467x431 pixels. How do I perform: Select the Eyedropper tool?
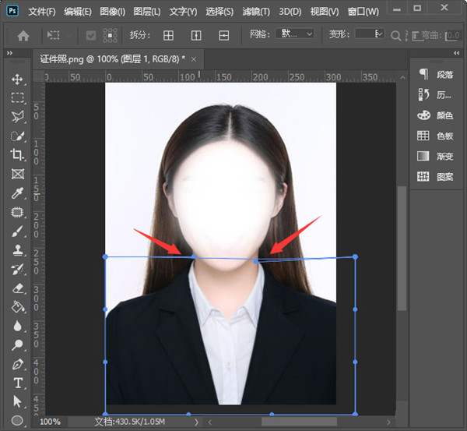(x=17, y=193)
